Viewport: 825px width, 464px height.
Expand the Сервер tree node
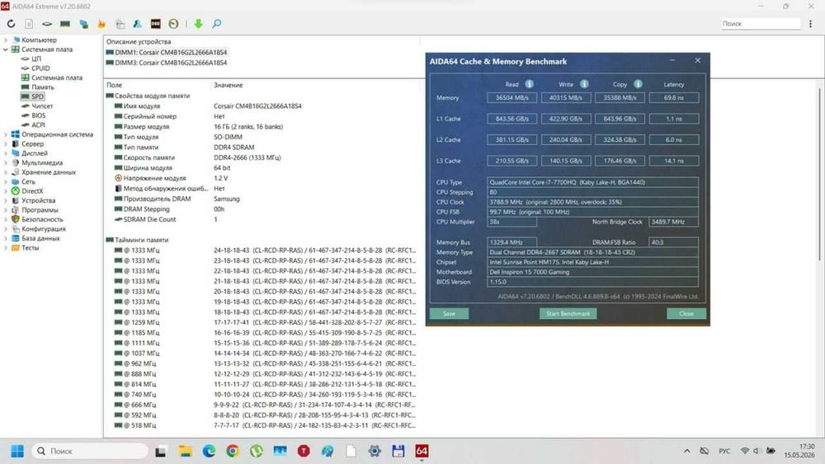[x=5, y=144]
